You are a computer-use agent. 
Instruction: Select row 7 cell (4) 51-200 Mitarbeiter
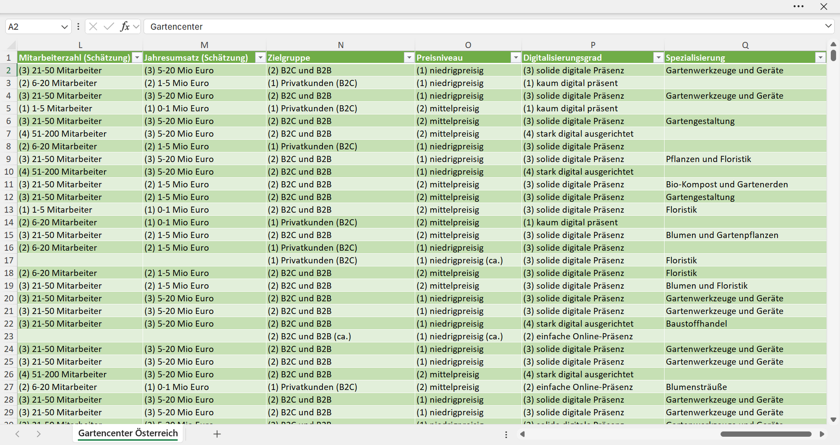coord(80,134)
